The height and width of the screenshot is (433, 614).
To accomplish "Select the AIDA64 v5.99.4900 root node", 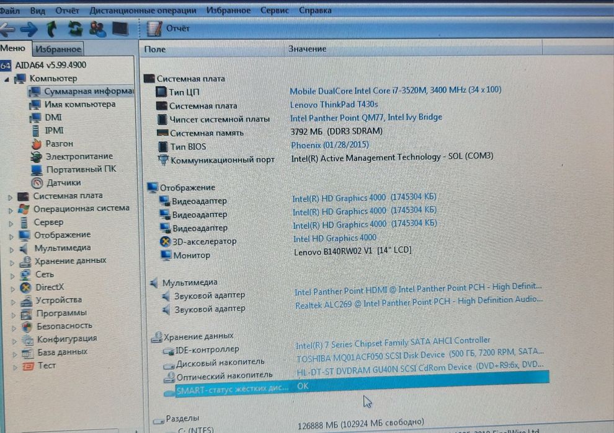I will point(50,65).
